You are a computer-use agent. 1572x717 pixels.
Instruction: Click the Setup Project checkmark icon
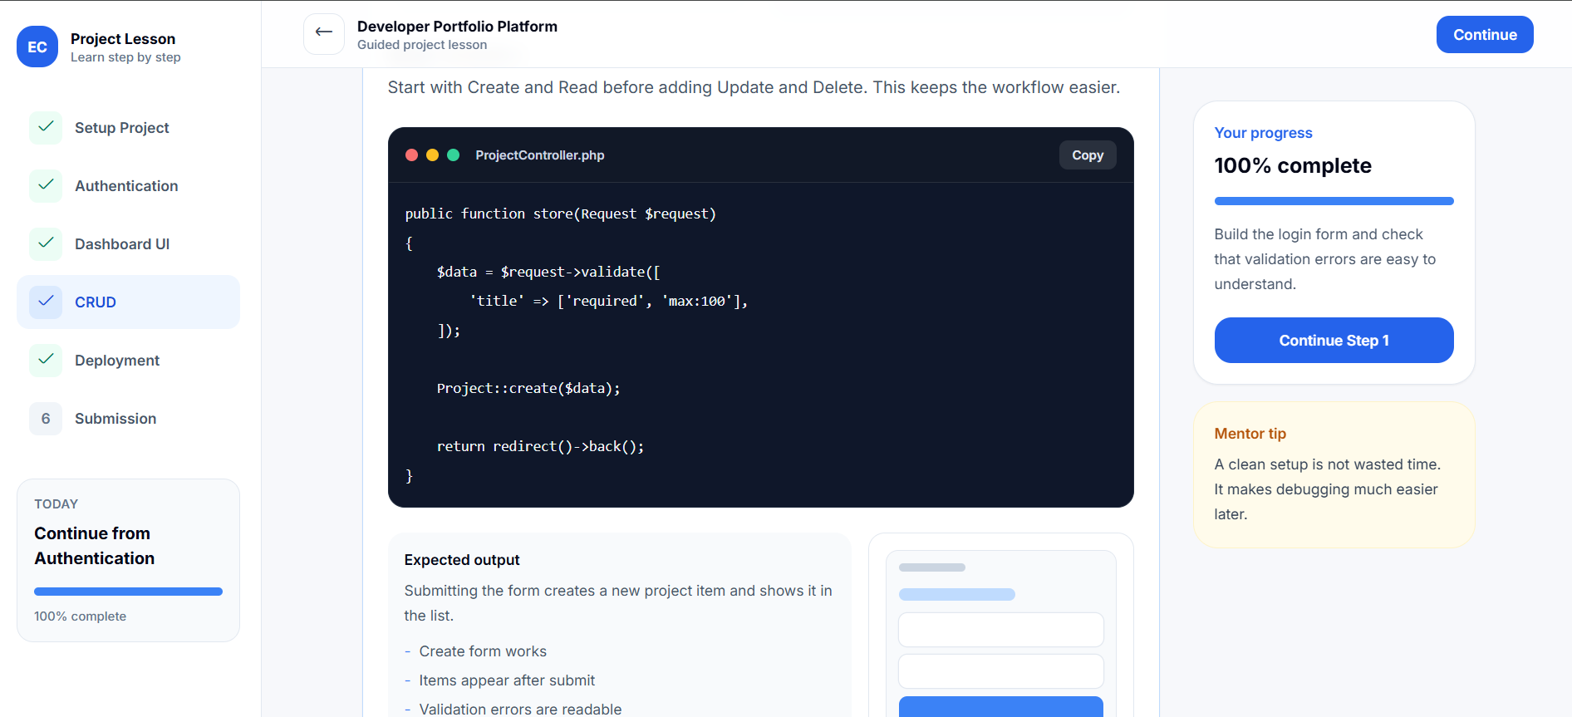pos(46,127)
